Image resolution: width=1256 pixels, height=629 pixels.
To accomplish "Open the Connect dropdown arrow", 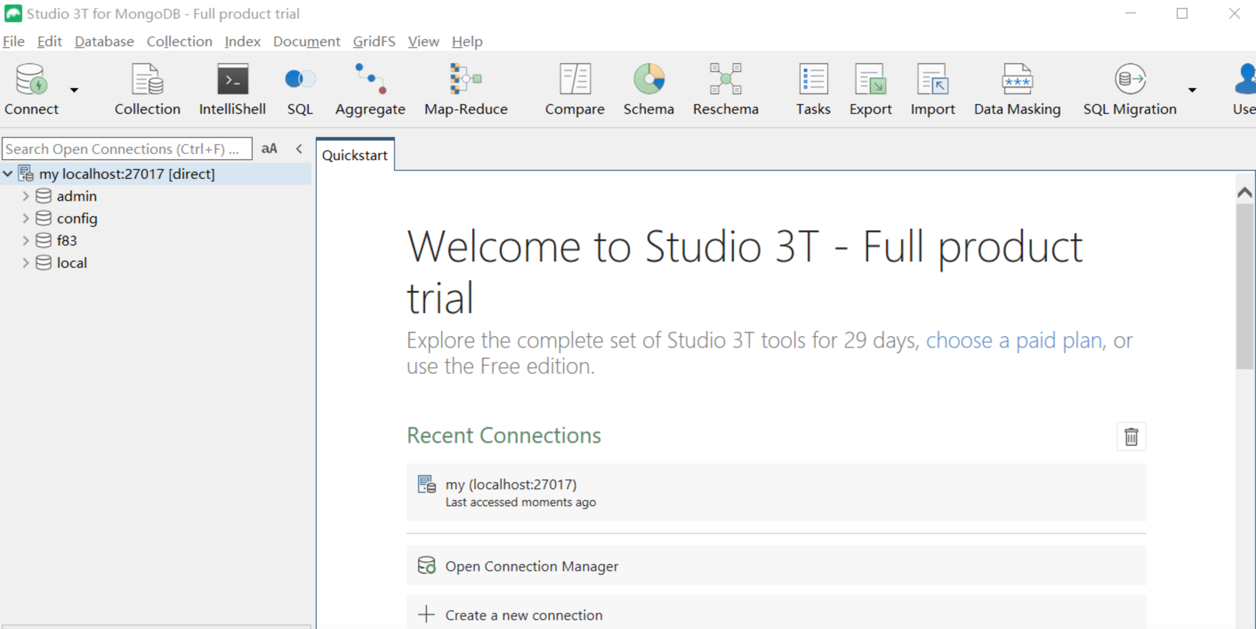I will tap(74, 90).
